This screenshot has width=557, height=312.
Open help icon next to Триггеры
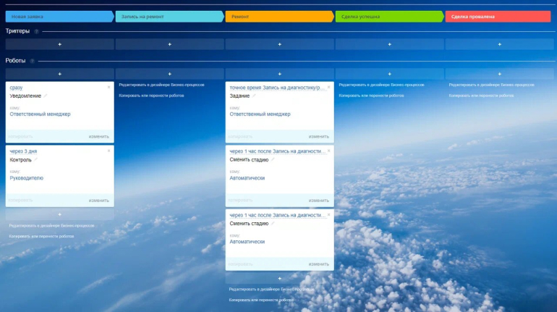coord(36,31)
